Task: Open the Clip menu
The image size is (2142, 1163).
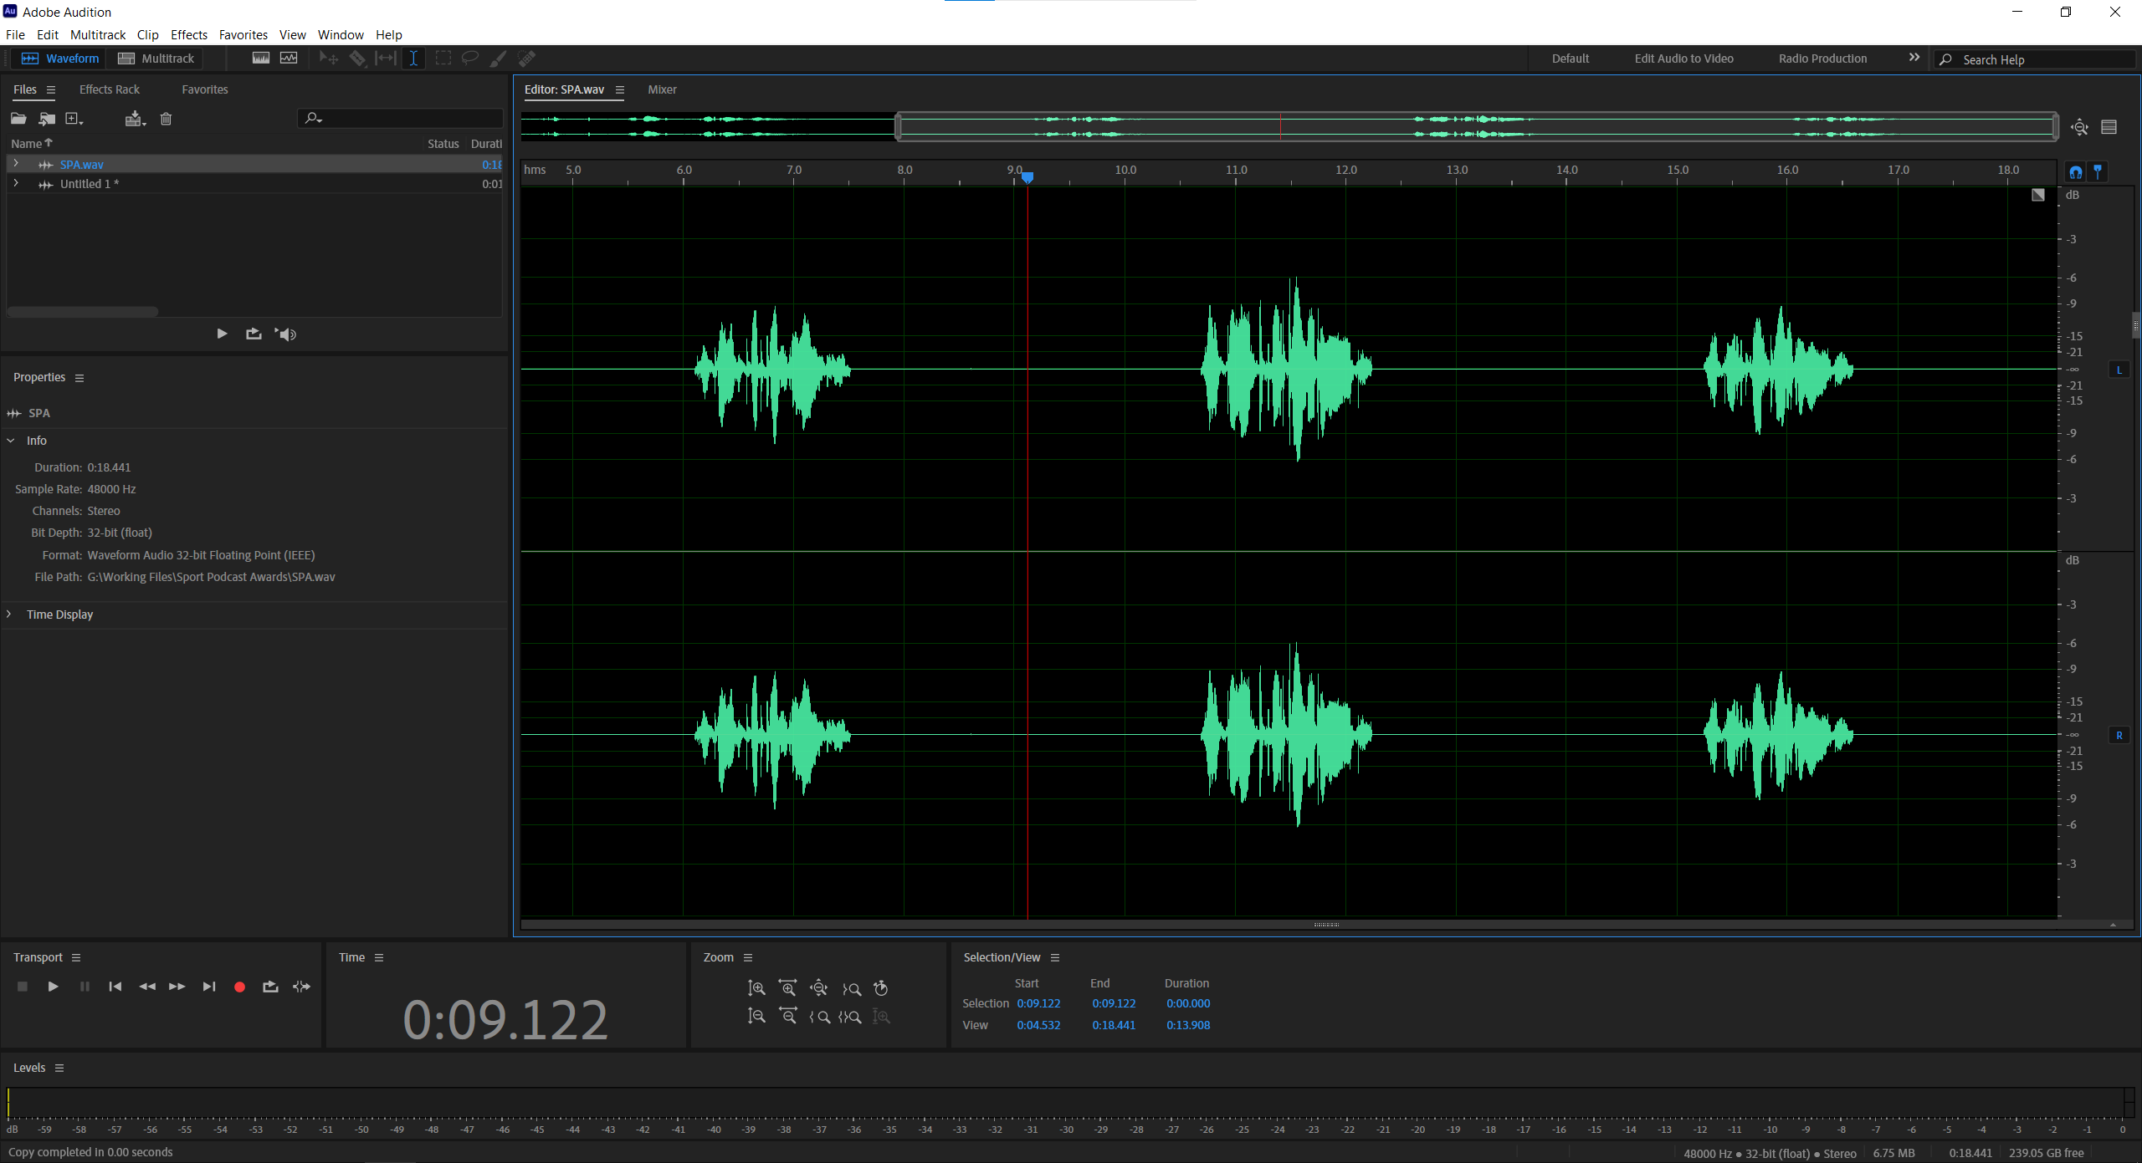Action: pyautogui.click(x=148, y=34)
